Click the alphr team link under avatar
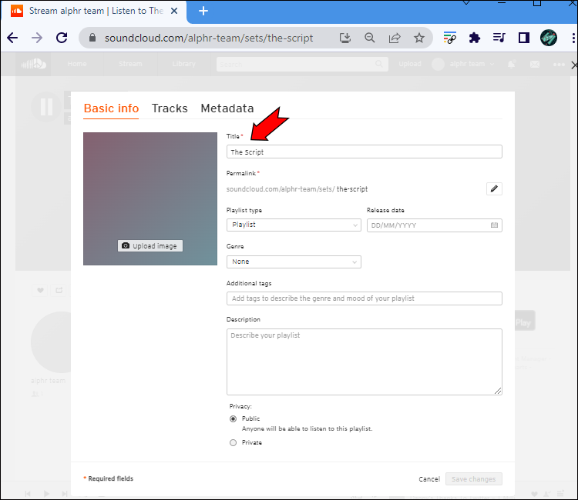The height and width of the screenshot is (500, 578). [x=49, y=381]
